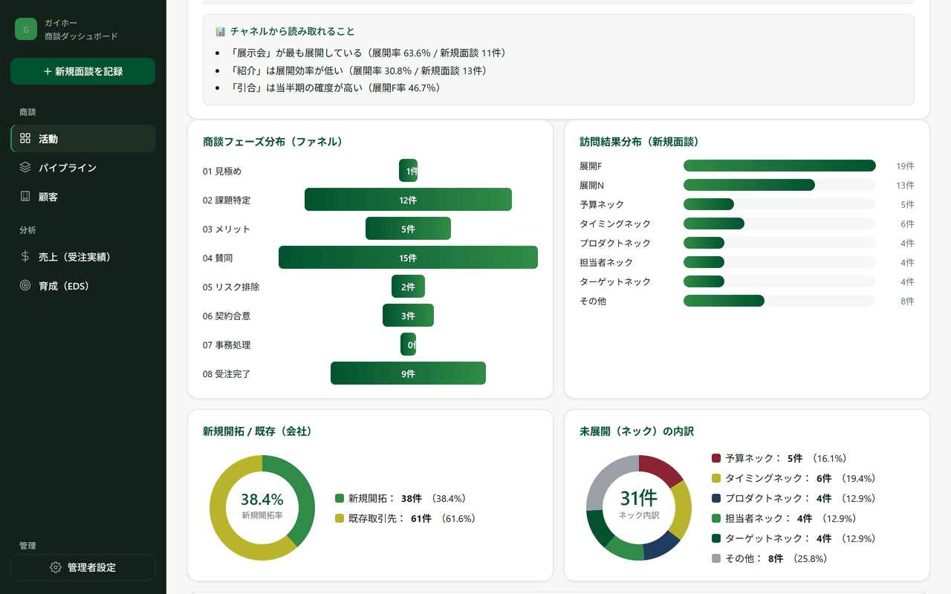Click the その他： 8件 legend entry
This screenshot has height=594, width=951.
(x=770, y=558)
